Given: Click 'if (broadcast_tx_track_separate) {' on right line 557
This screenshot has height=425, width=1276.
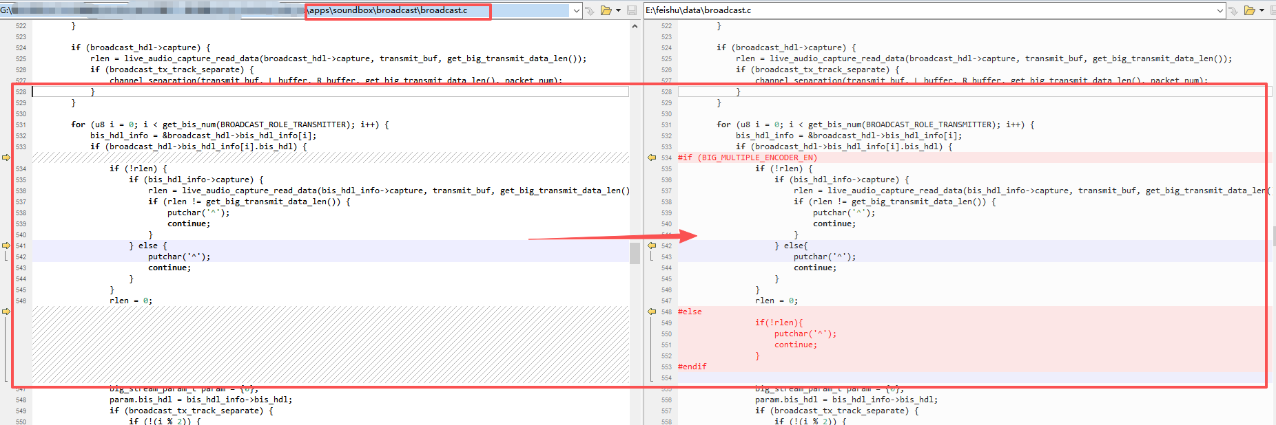Looking at the screenshot, I should coord(837,411).
